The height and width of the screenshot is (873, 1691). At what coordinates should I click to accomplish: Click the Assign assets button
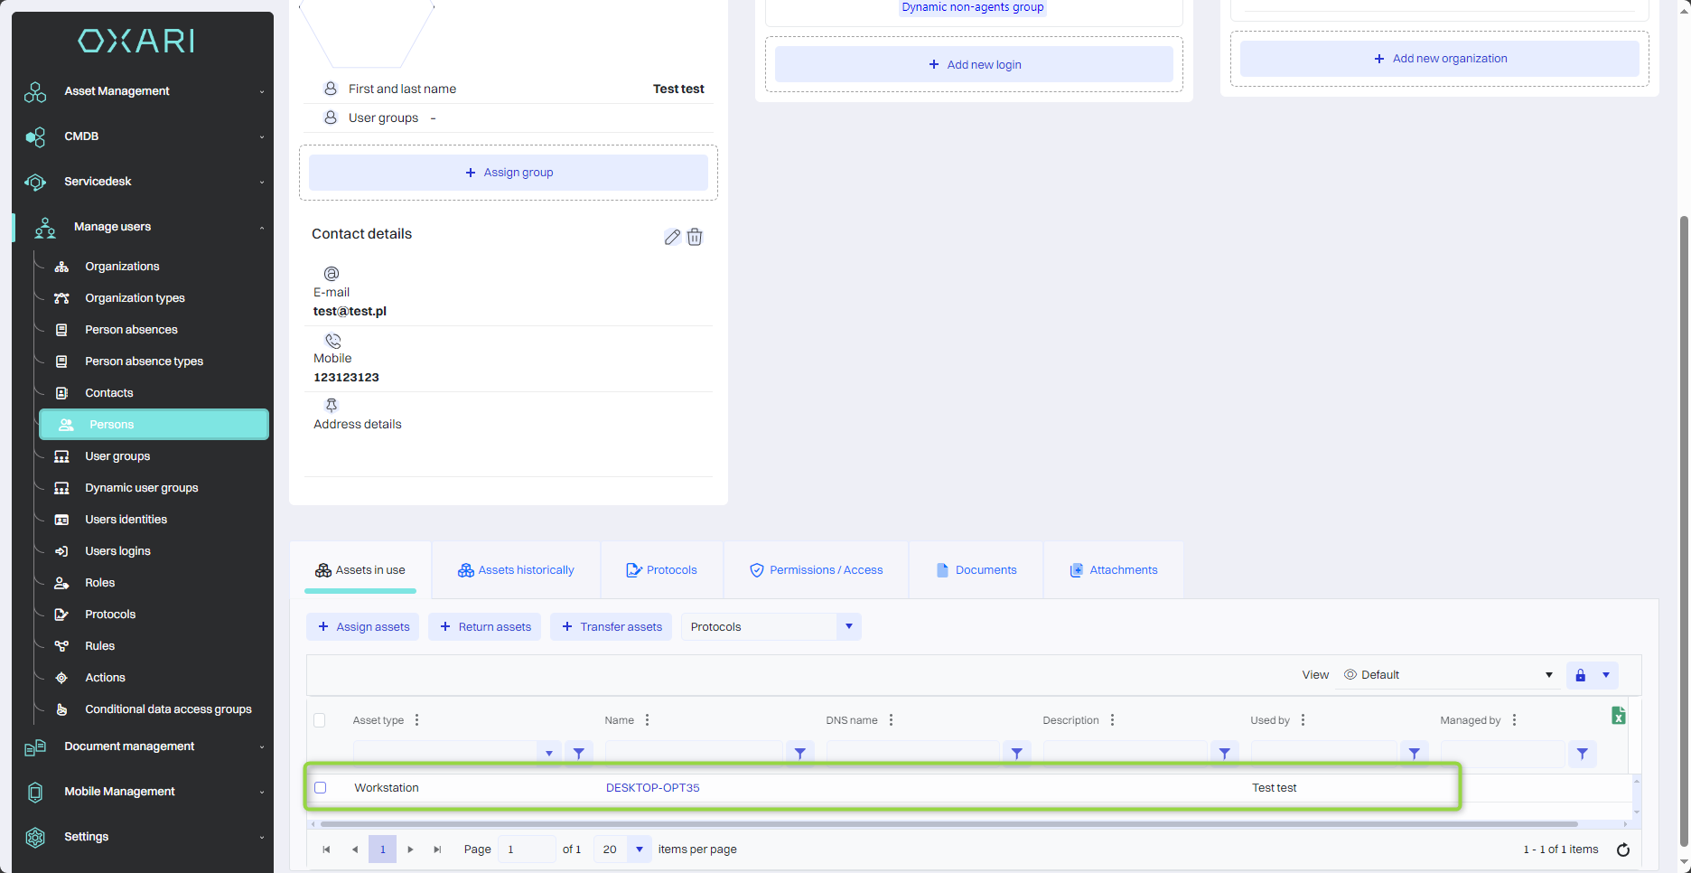(x=363, y=627)
